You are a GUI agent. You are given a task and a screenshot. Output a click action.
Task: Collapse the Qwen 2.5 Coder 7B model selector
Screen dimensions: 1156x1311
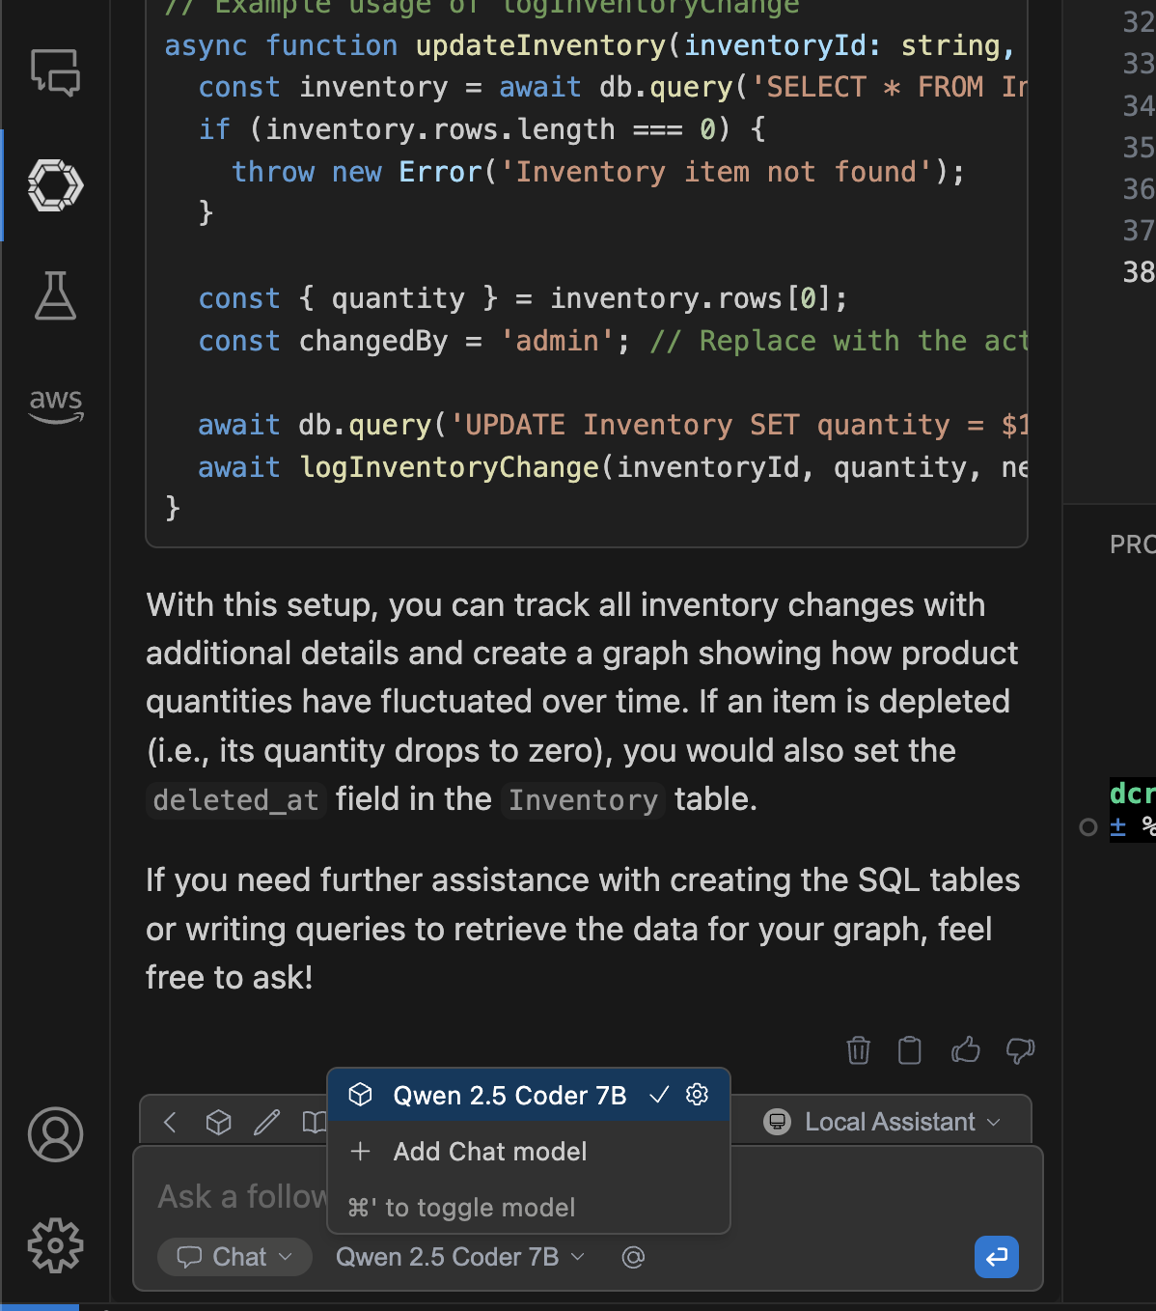460,1257
